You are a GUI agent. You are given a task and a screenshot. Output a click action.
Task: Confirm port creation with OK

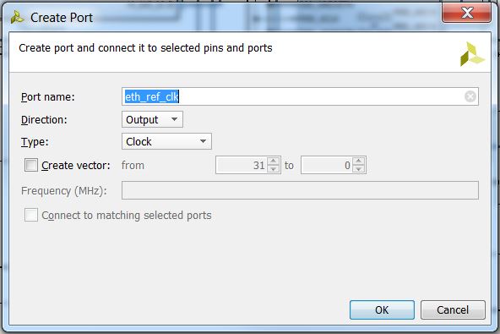coord(382,309)
